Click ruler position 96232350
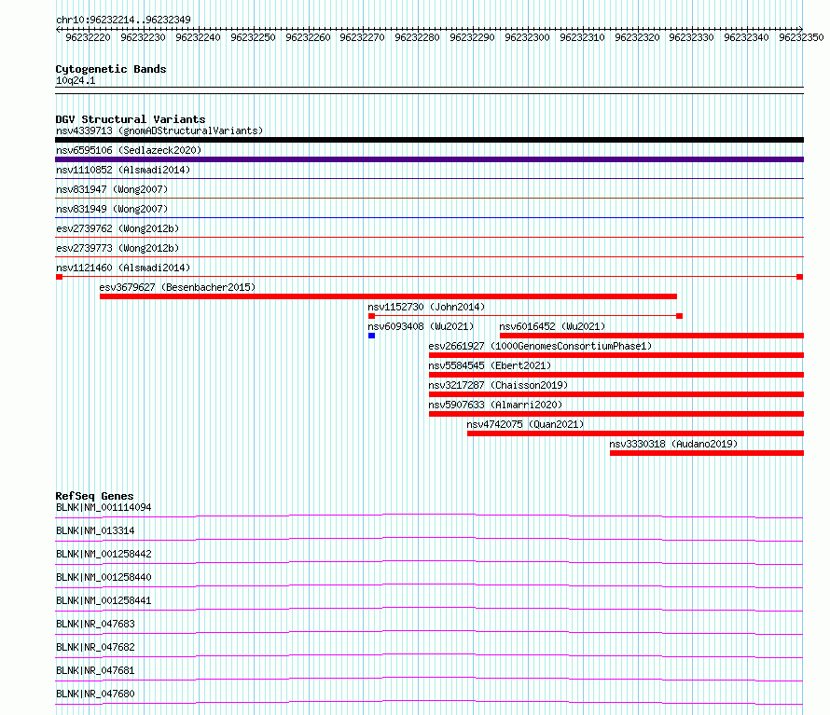 point(801,37)
